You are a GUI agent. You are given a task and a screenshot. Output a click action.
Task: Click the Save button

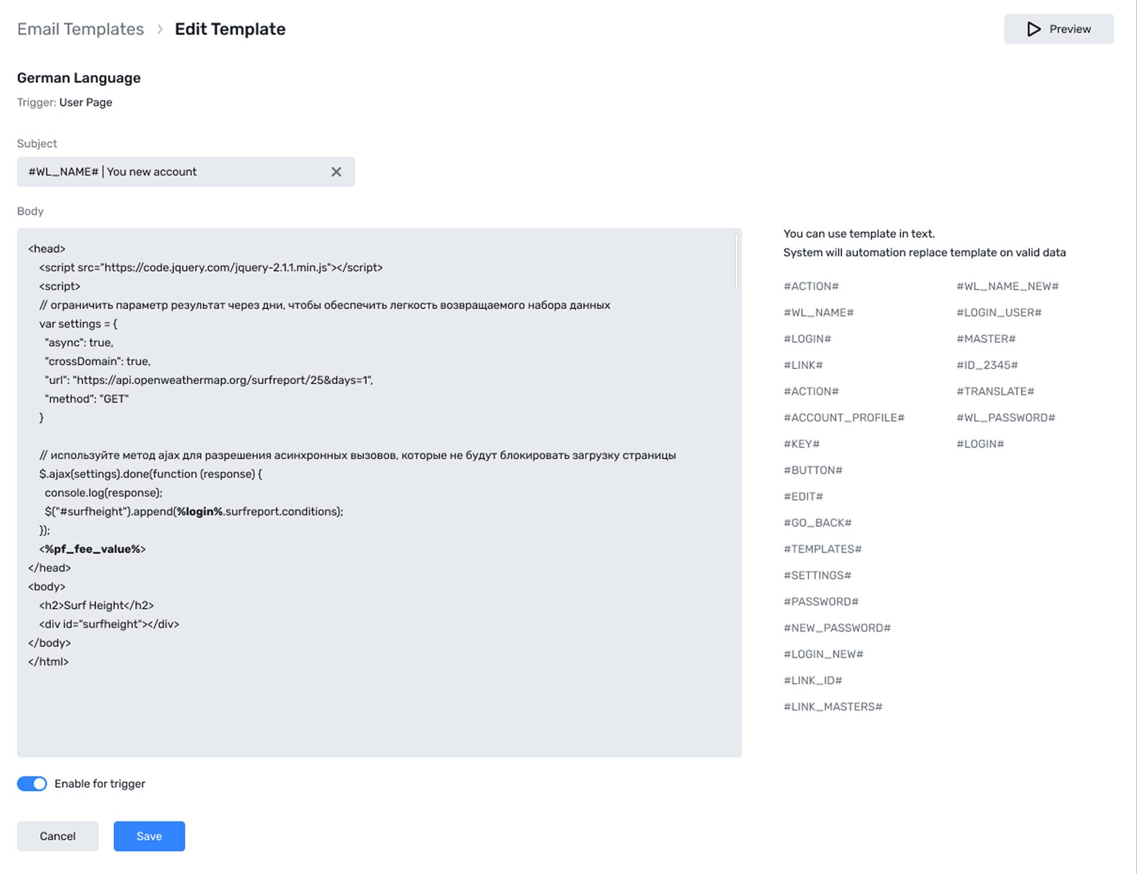click(x=149, y=836)
